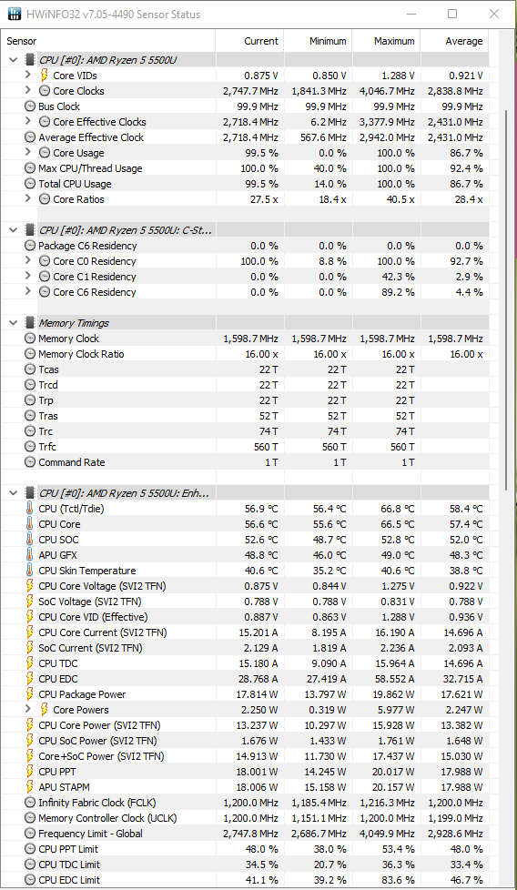The width and height of the screenshot is (517, 890).
Task: Click the Current column header
Action: point(249,41)
